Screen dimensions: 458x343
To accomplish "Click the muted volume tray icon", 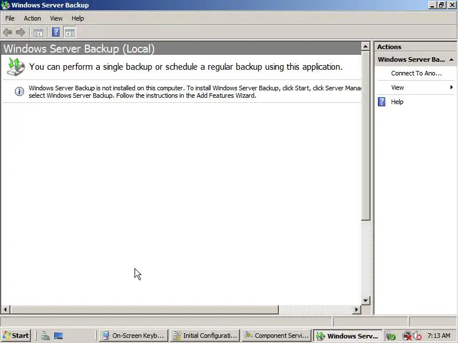I will tap(417, 336).
